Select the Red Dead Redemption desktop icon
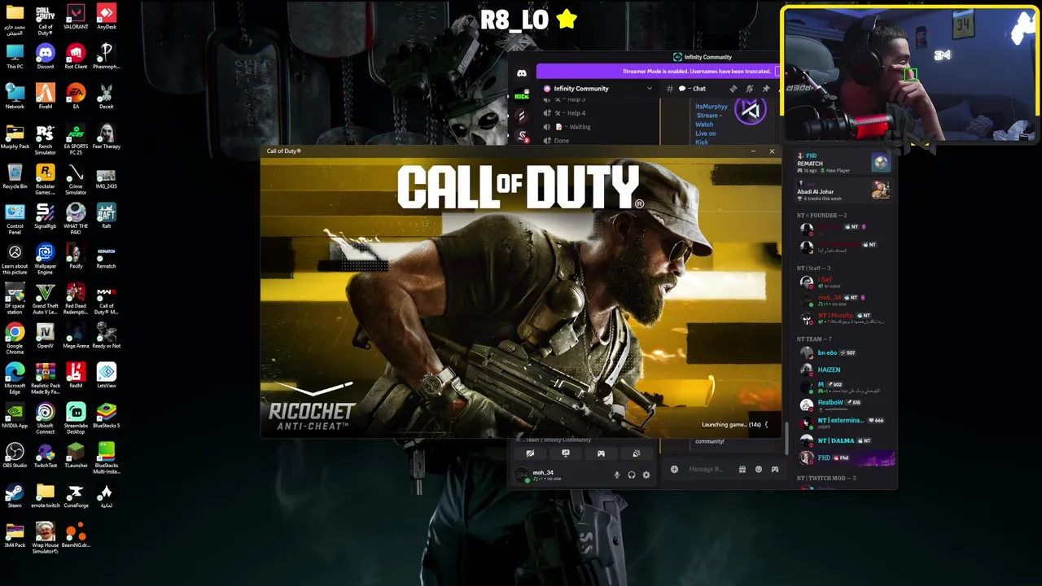The height and width of the screenshot is (586, 1042). click(x=76, y=300)
